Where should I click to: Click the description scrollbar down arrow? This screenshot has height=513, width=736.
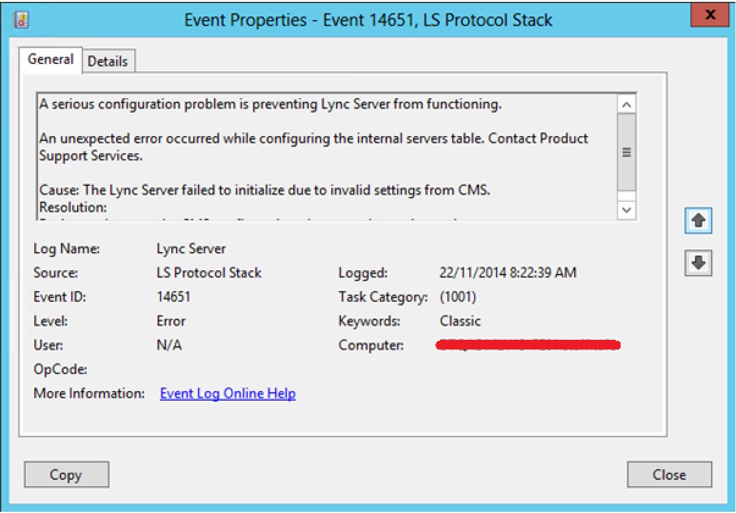[x=627, y=209]
